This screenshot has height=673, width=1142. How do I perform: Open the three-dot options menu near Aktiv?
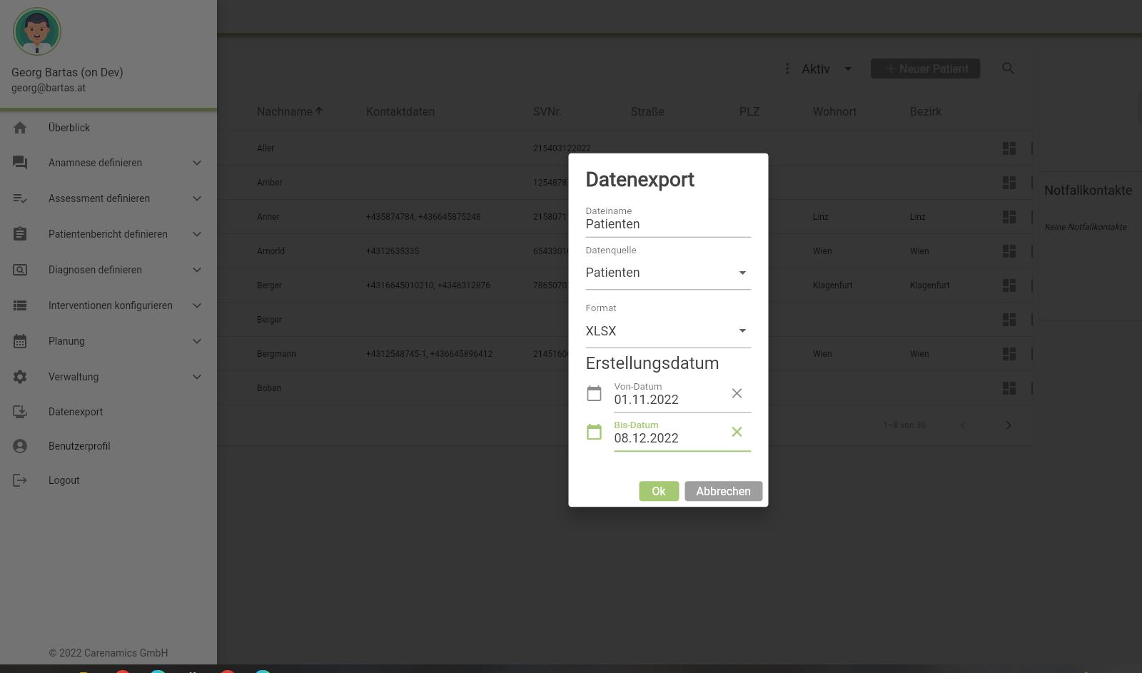click(787, 69)
